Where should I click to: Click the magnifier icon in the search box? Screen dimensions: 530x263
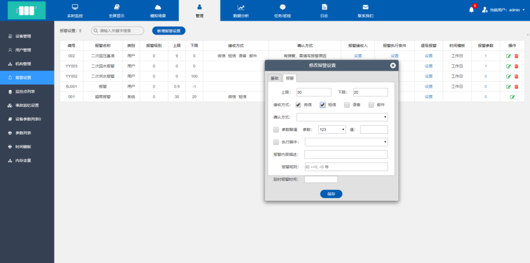coord(96,31)
